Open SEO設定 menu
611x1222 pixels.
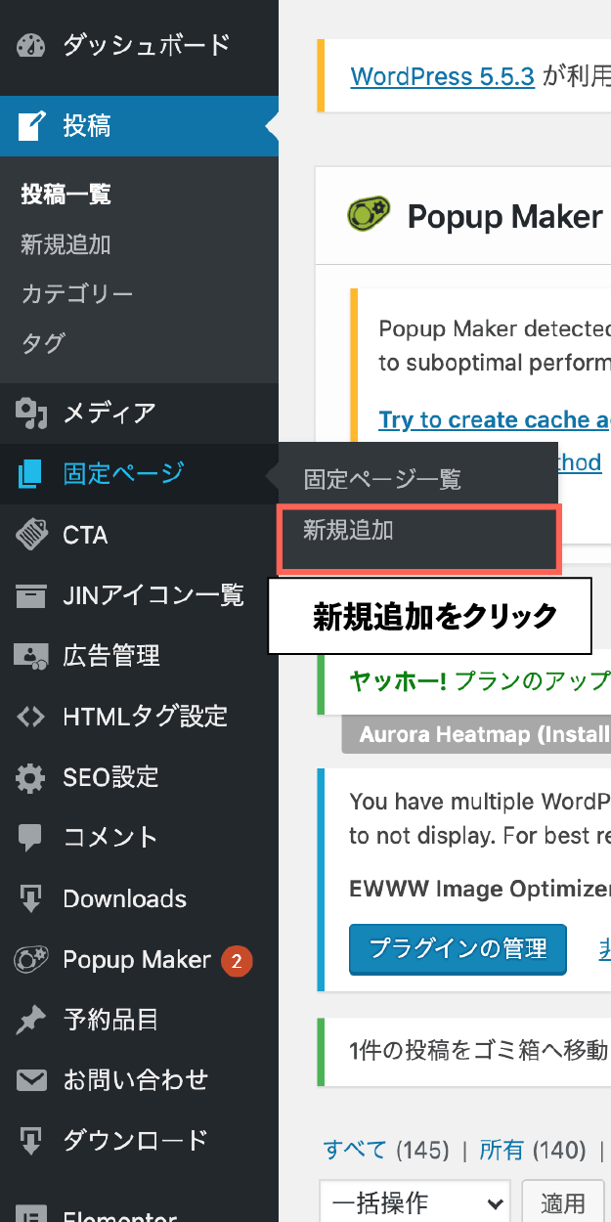pyautogui.click(x=139, y=778)
